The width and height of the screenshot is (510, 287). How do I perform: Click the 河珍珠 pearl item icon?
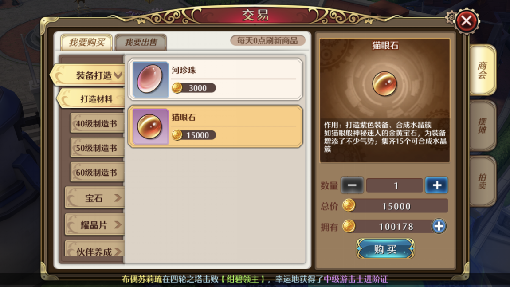coord(150,79)
